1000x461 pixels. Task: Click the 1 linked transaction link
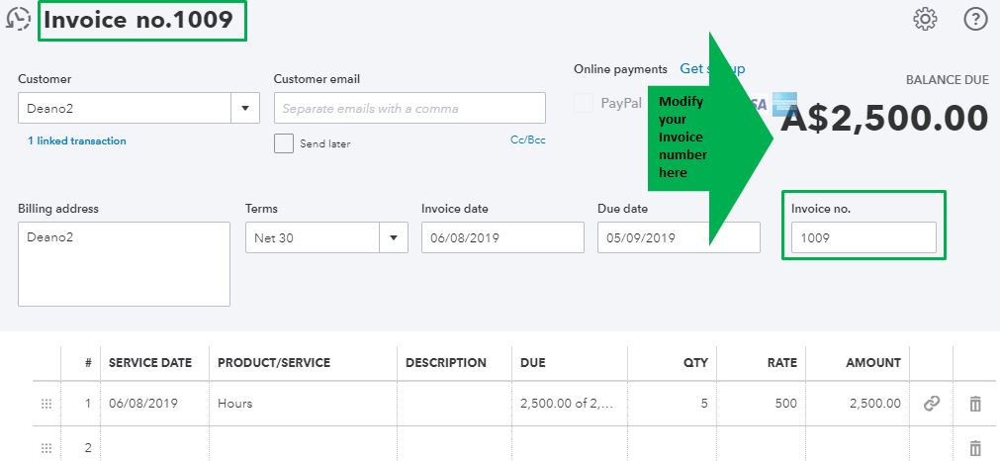[x=77, y=141]
